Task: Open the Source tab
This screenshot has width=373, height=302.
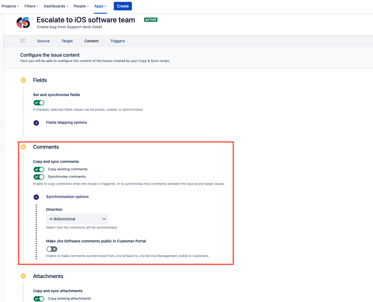Action: tap(43, 41)
